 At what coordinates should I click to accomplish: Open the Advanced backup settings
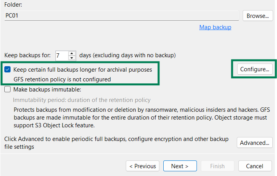click(x=254, y=143)
